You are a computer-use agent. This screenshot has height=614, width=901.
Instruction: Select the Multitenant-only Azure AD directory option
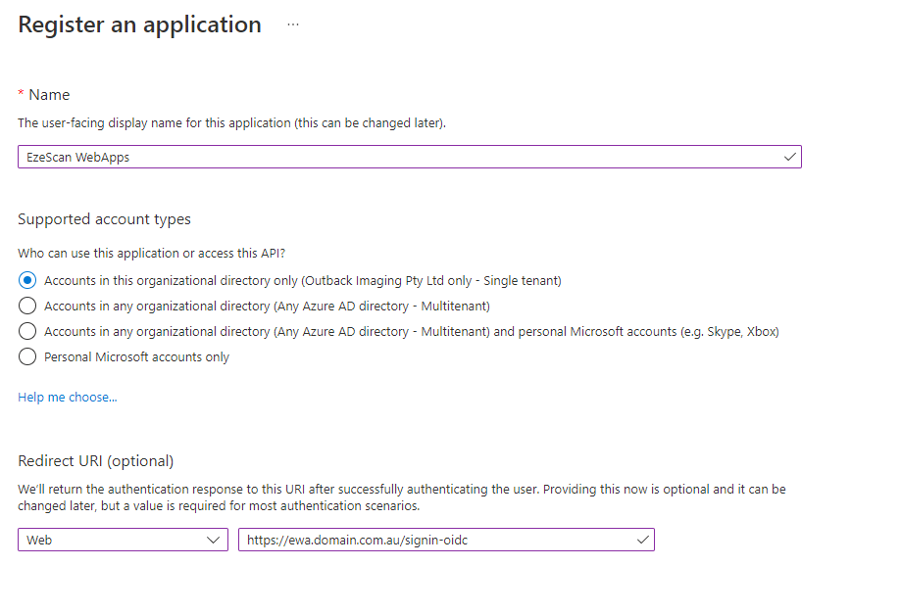[x=27, y=306]
